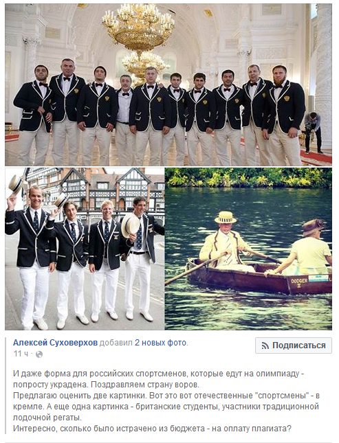
Task: Click the globe public-privacy icon
Action: point(39,354)
